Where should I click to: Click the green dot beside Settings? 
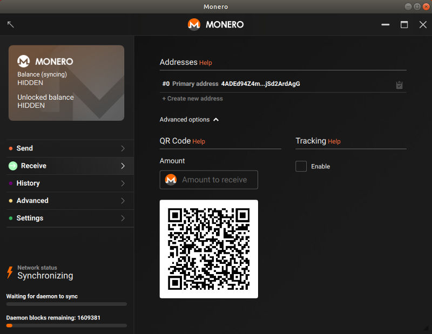[11, 218]
